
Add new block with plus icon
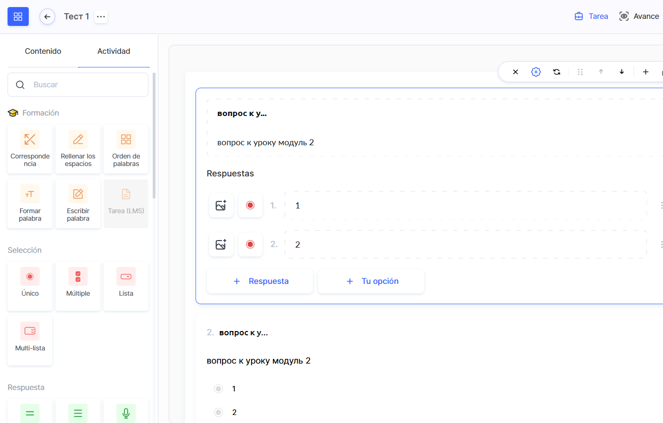[x=646, y=72]
